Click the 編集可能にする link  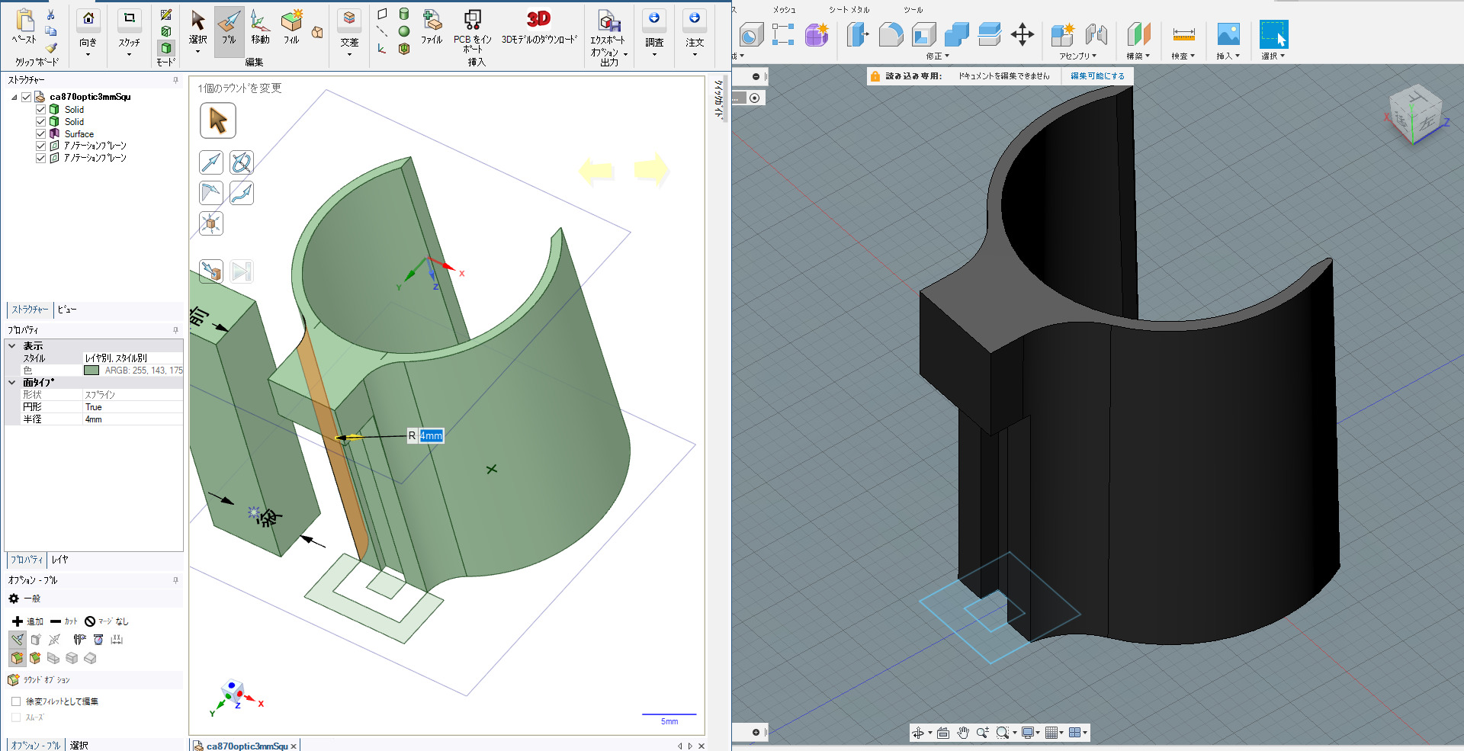click(1097, 76)
